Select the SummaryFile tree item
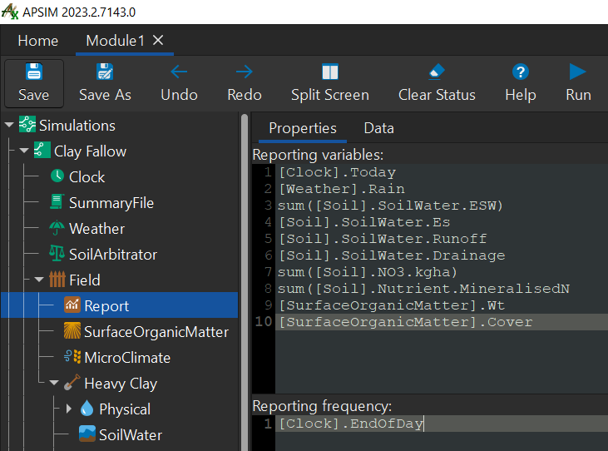The height and width of the screenshot is (451, 608). [x=111, y=203]
